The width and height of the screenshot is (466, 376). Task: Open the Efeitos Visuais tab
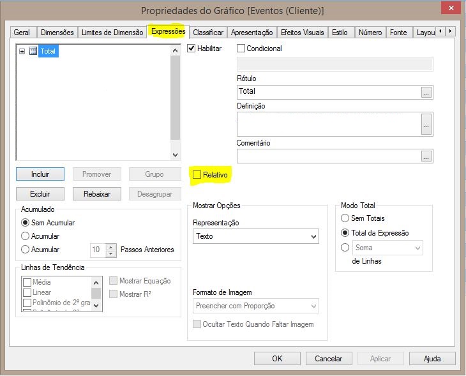click(x=303, y=33)
